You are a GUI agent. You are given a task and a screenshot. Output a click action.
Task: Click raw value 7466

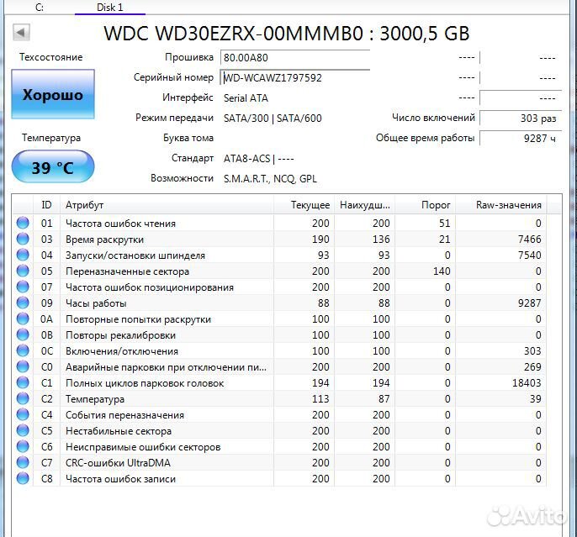point(530,239)
